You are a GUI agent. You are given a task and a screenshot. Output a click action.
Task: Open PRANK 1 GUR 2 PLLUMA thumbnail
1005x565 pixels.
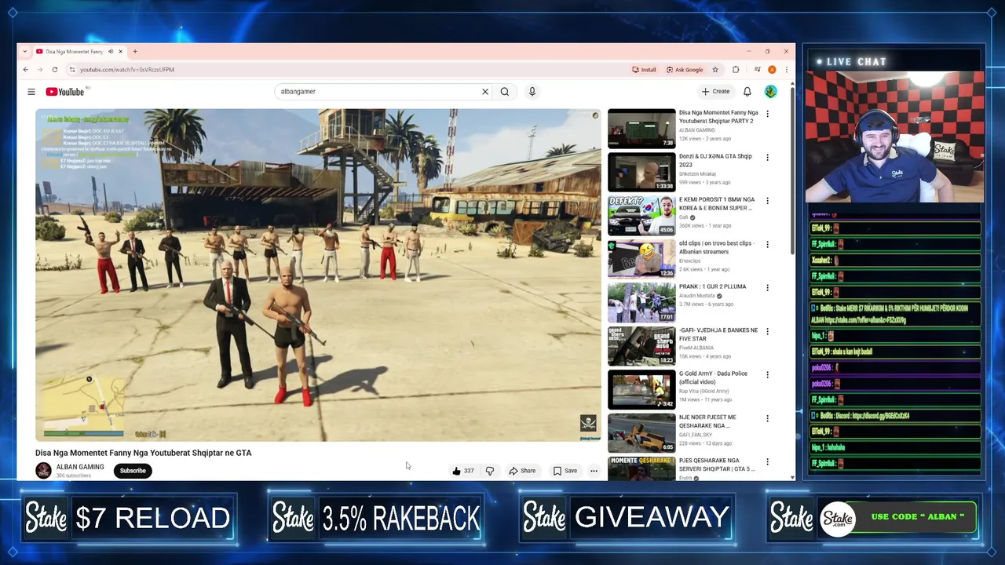641,302
